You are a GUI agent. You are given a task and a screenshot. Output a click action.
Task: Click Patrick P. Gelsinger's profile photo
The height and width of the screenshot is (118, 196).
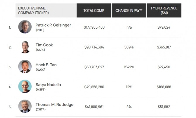point(25,27)
